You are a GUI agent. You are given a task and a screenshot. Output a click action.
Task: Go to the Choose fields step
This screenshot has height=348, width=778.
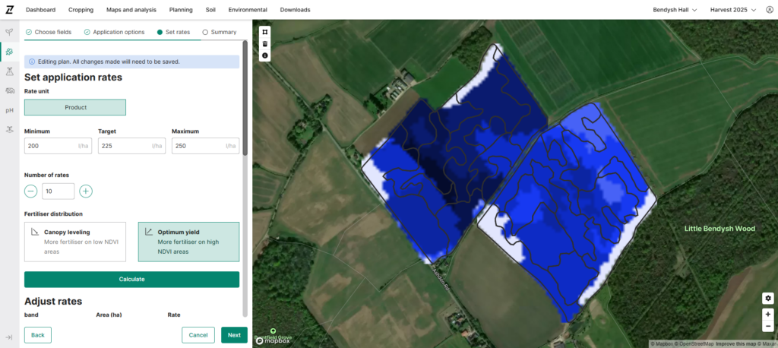tap(48, 32)
